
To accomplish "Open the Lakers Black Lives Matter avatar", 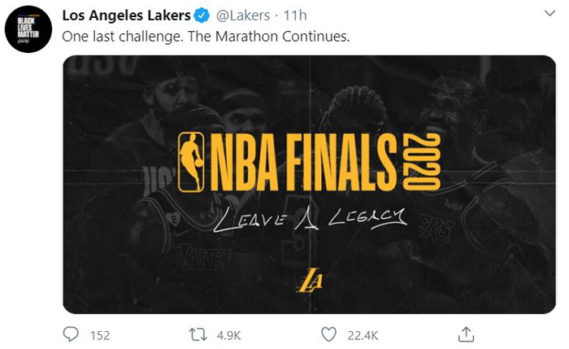I will pyautogui.click(x=28, y=29).
